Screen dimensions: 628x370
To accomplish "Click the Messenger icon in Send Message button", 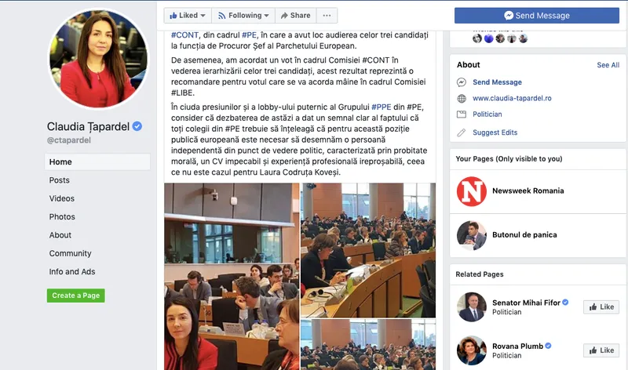I will coord(509,16).
